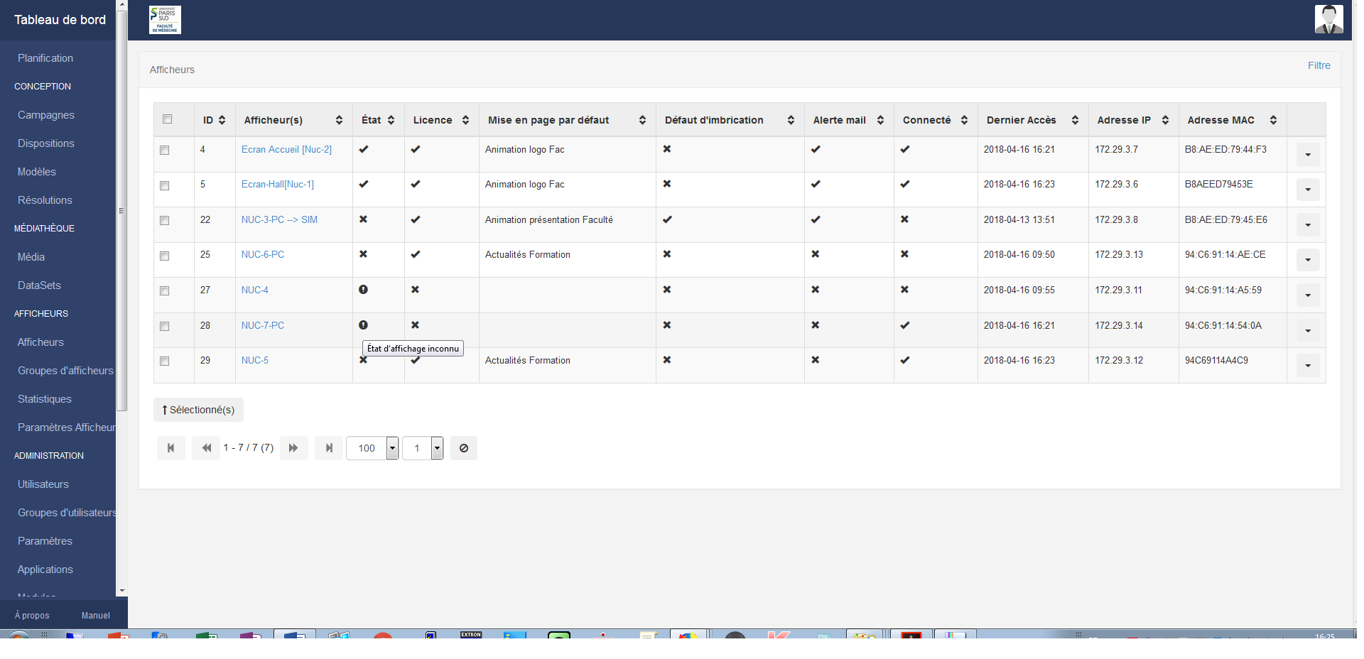Open the page number 1 dropdown
This screenshot has height=659, width=1364.
point(423,448)
